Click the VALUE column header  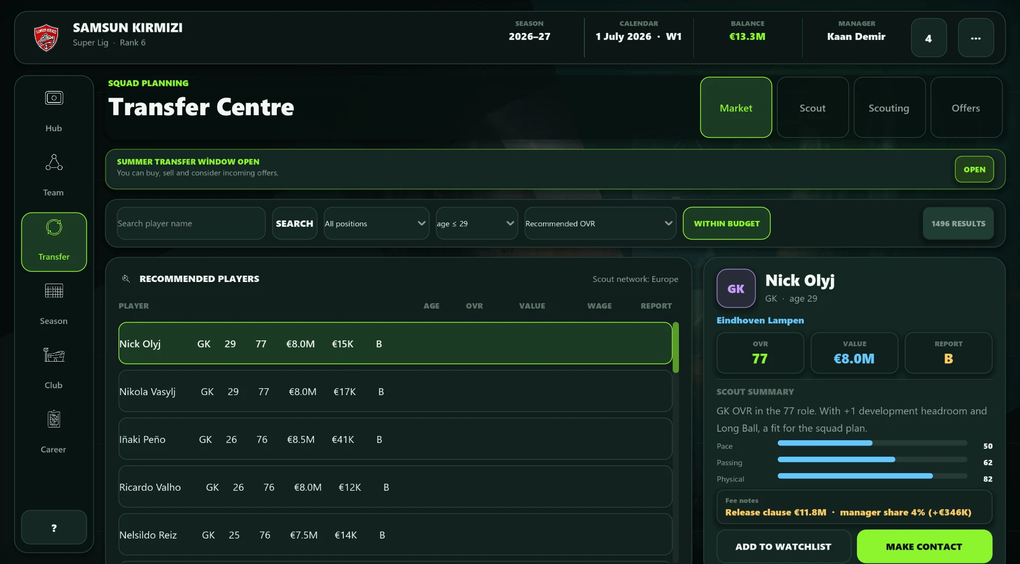(532, 306)
